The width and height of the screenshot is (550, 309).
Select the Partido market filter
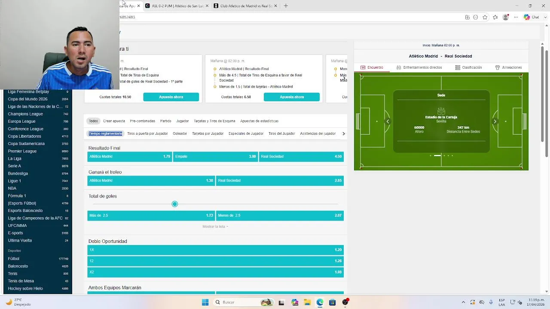[165, 121]
